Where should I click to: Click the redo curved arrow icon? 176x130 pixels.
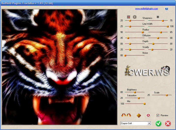pyautogui.click(x=129, y=115)
